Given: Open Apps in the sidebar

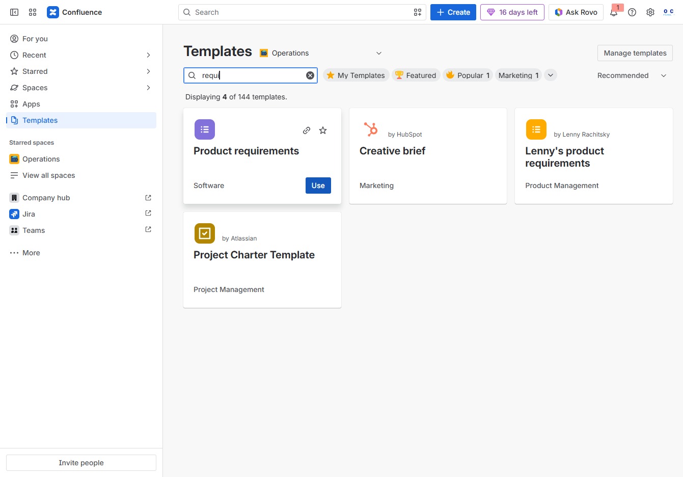Looking at the screenshot, I should coord(81,104).
